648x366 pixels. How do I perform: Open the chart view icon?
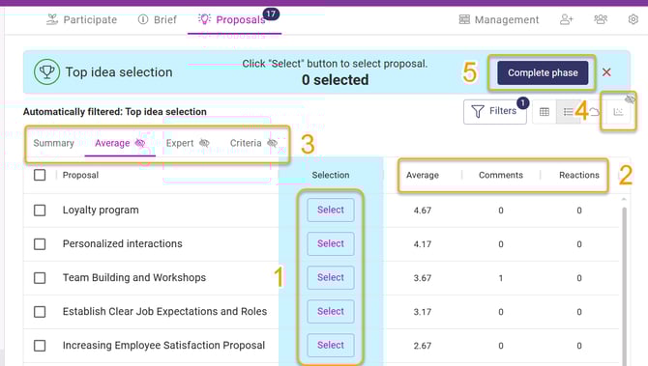point(618,112)
